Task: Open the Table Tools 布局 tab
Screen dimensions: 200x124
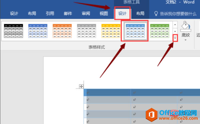Action: pos(140,13)
